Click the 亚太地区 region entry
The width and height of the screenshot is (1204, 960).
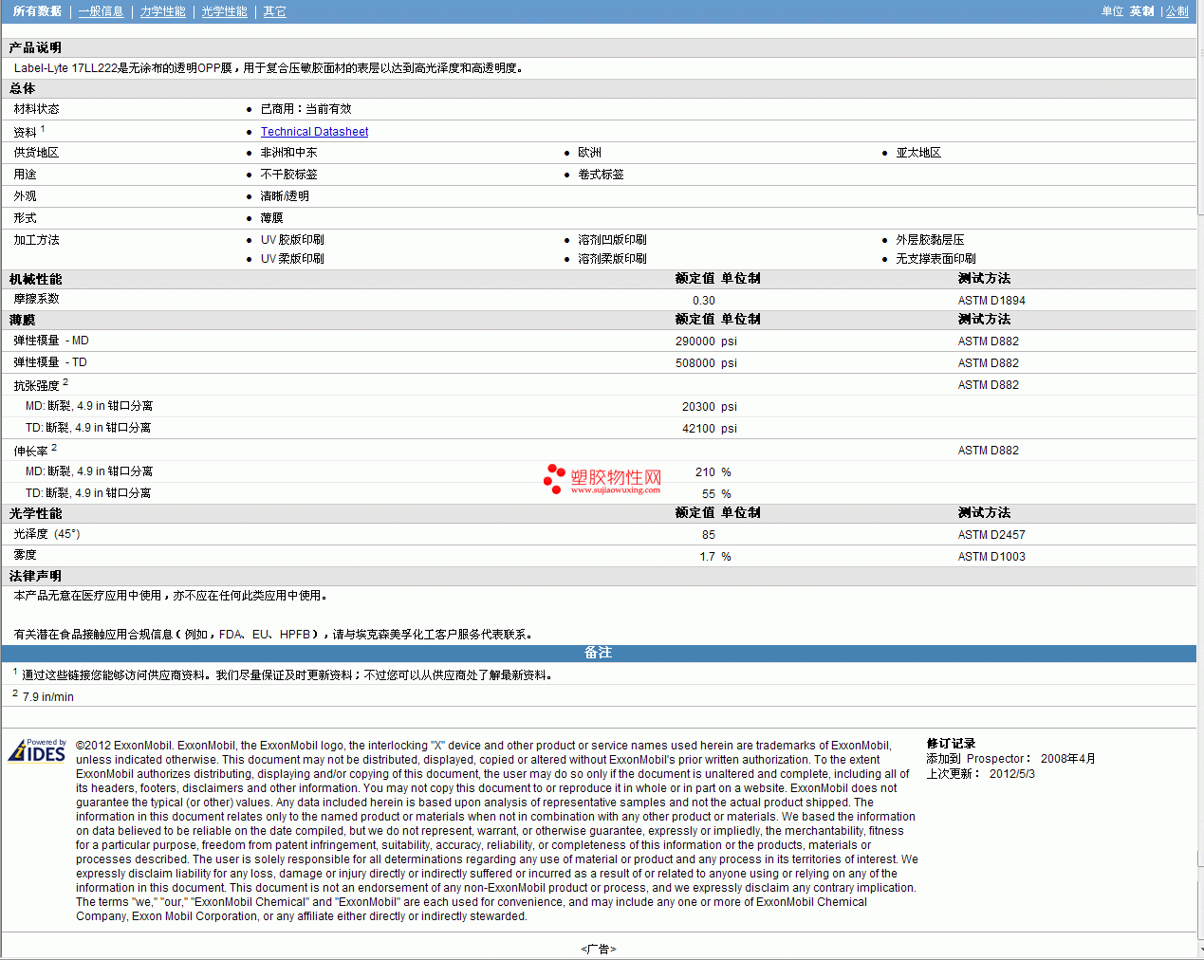click(x=918, y=153)
